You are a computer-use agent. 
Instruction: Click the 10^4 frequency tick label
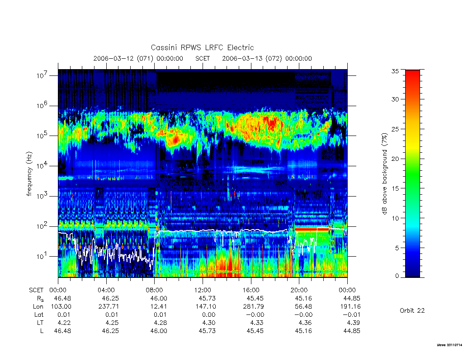pos(43,166)
